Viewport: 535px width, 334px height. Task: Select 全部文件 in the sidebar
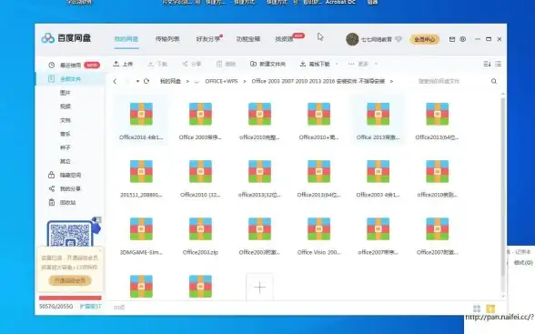click(70, 79)
